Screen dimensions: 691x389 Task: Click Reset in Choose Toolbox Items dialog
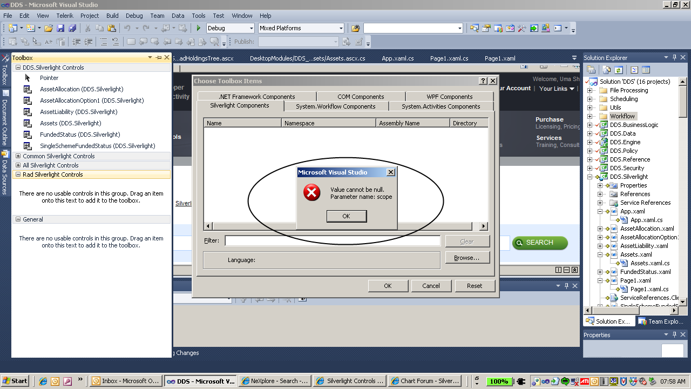[475, 286]
